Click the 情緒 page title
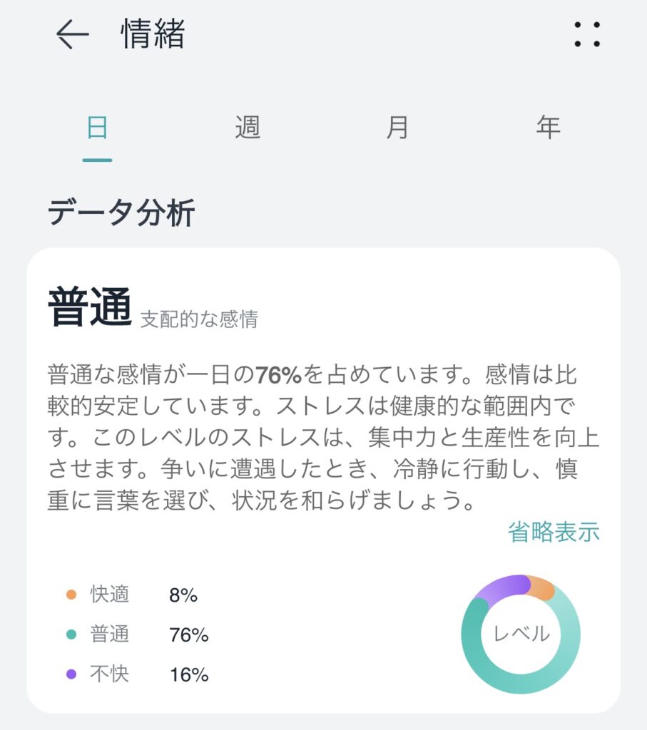The image size is (647, 730). point(153,34)
